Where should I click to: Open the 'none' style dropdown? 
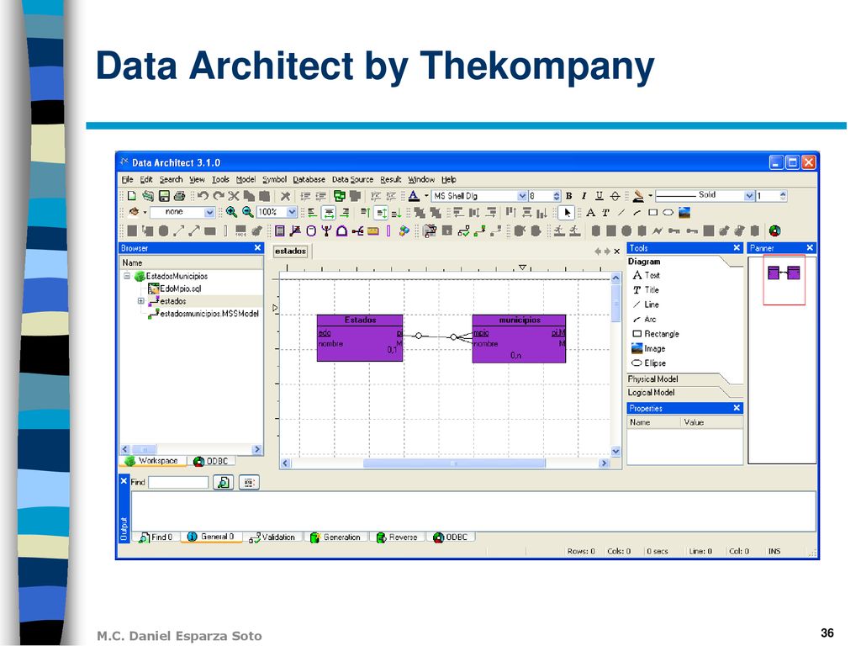(209, 212)
